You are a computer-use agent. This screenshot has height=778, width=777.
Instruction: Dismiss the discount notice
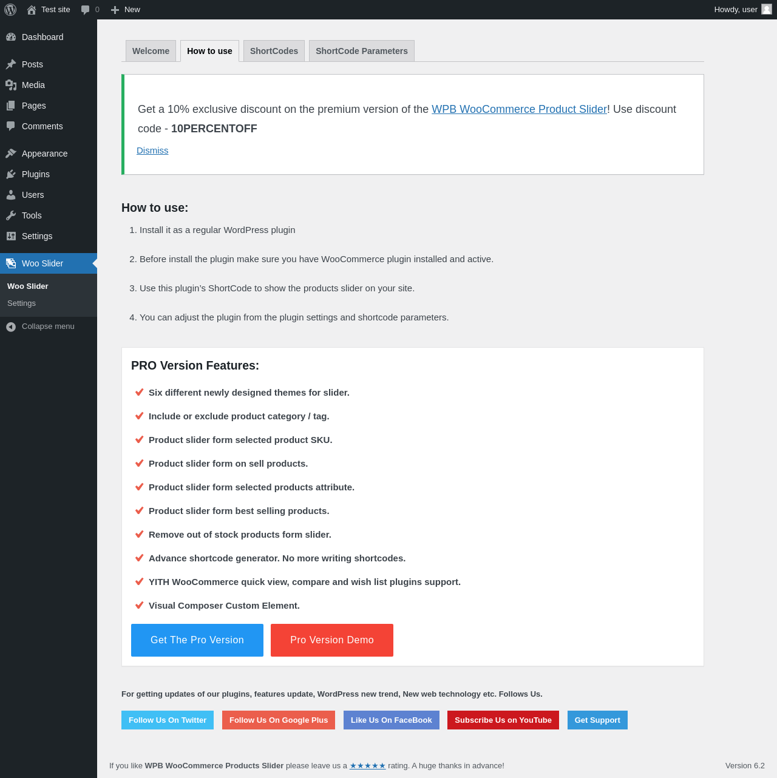point(152,151)
